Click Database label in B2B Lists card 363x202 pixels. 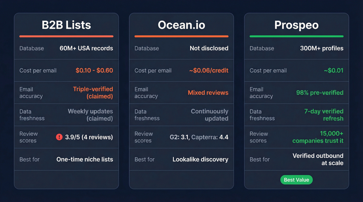pyautogui.click(x=32, y=48)
